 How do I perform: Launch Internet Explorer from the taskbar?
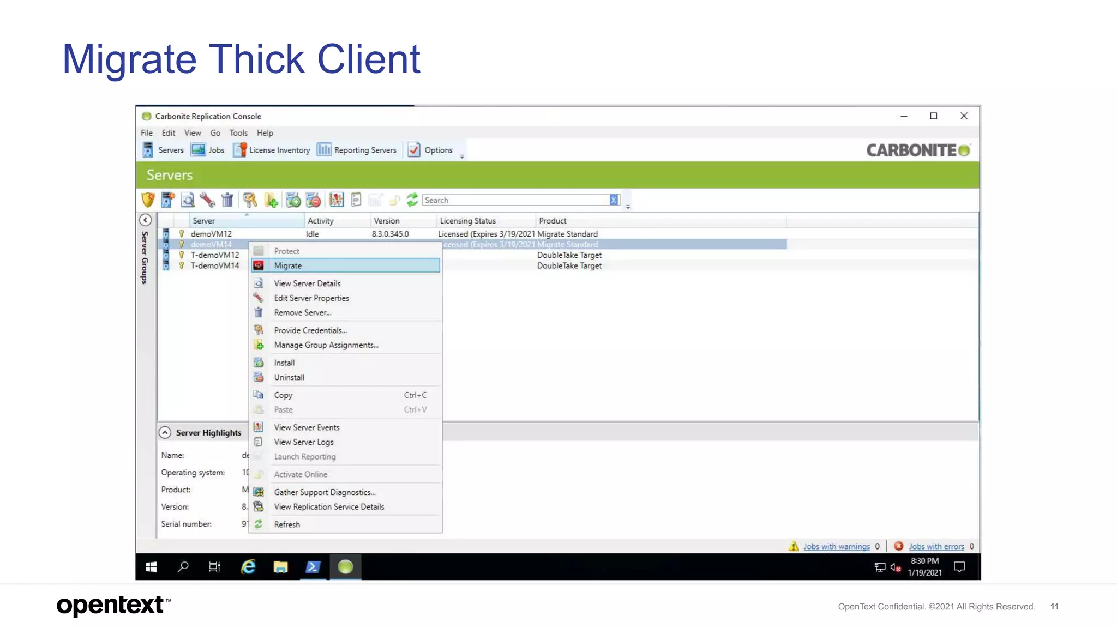coord(248,567)
